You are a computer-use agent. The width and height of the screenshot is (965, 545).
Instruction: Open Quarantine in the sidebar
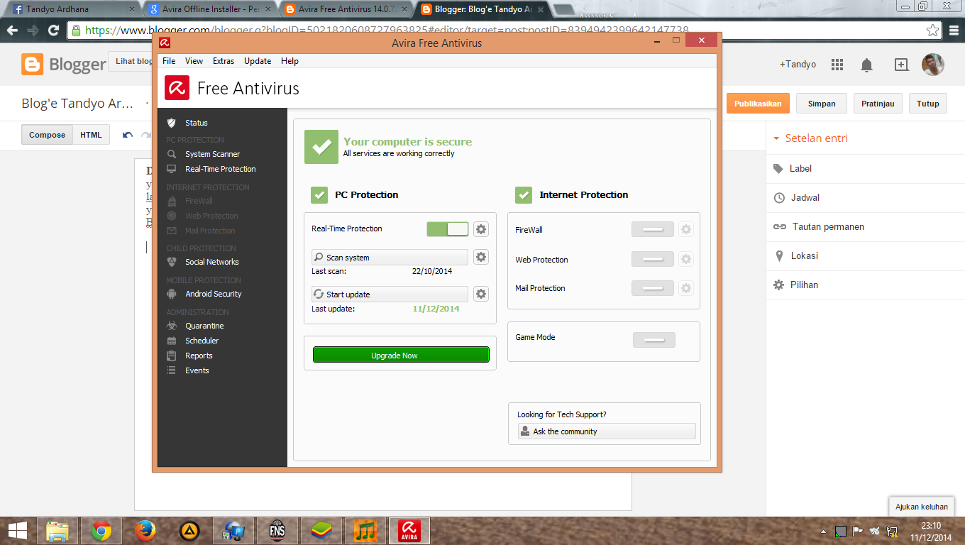pyautogui.click(x=204, y=326)
